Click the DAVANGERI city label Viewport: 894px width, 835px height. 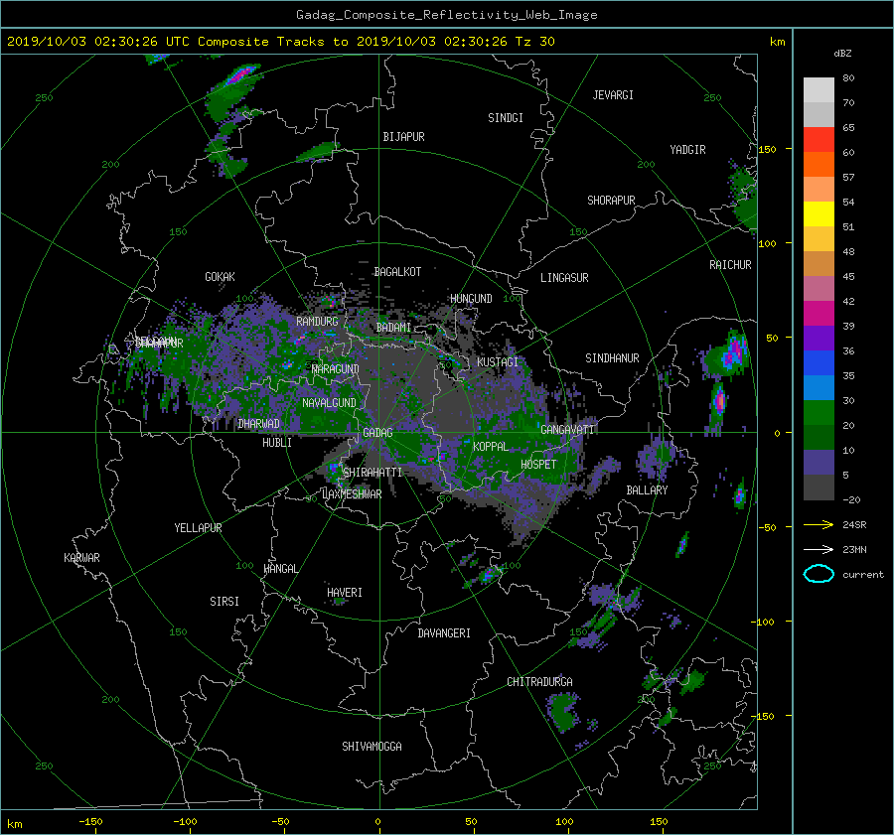click(x=444, y=633)
